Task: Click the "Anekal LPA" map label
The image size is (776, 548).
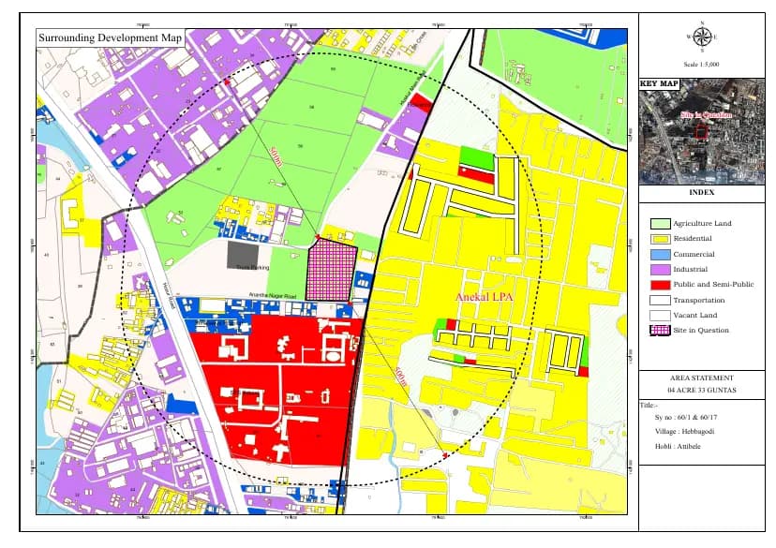Action: [484, 297]
